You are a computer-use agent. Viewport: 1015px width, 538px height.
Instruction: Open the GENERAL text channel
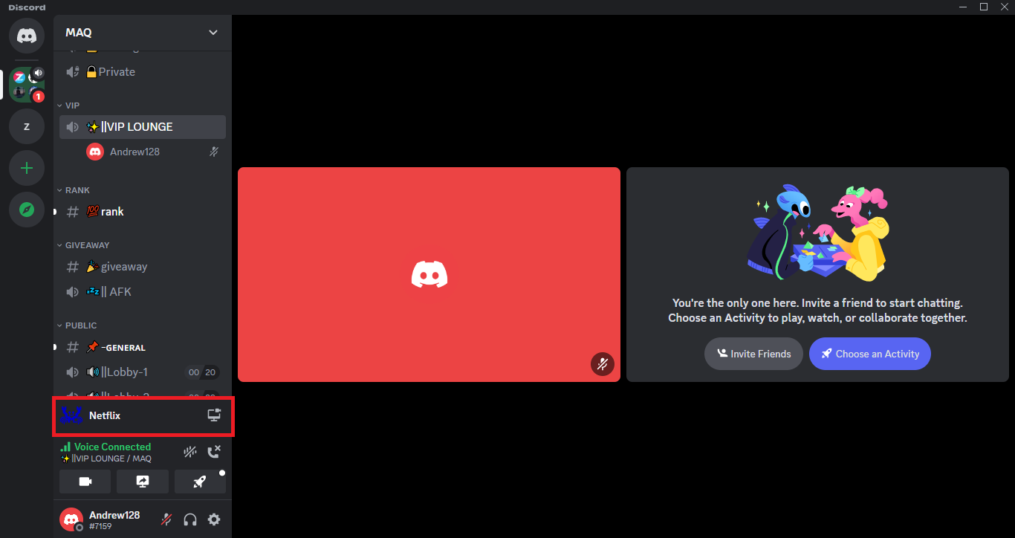pyautogui.click(x=143, y=347)
